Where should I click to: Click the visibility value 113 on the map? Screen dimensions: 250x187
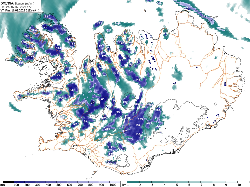58,48
